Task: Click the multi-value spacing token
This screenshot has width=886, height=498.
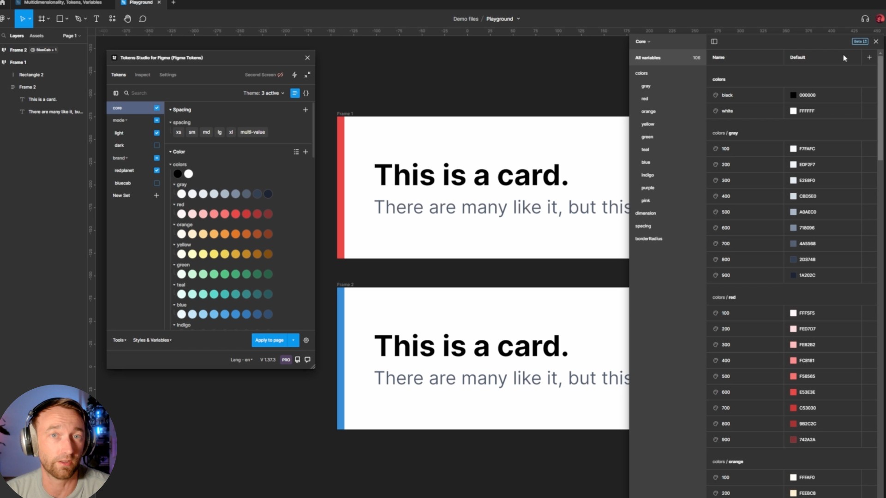Action: 252,132
